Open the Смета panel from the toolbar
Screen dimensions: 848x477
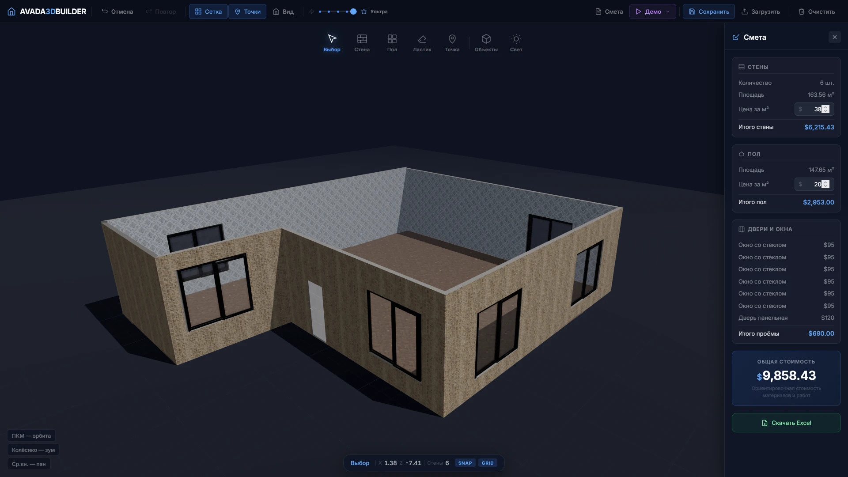pos(609,11)
